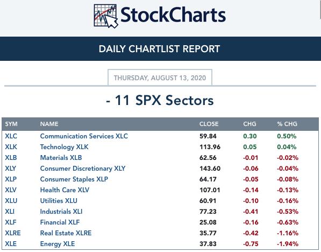Click the Daily ChartList Report banner

click(160, 49)
